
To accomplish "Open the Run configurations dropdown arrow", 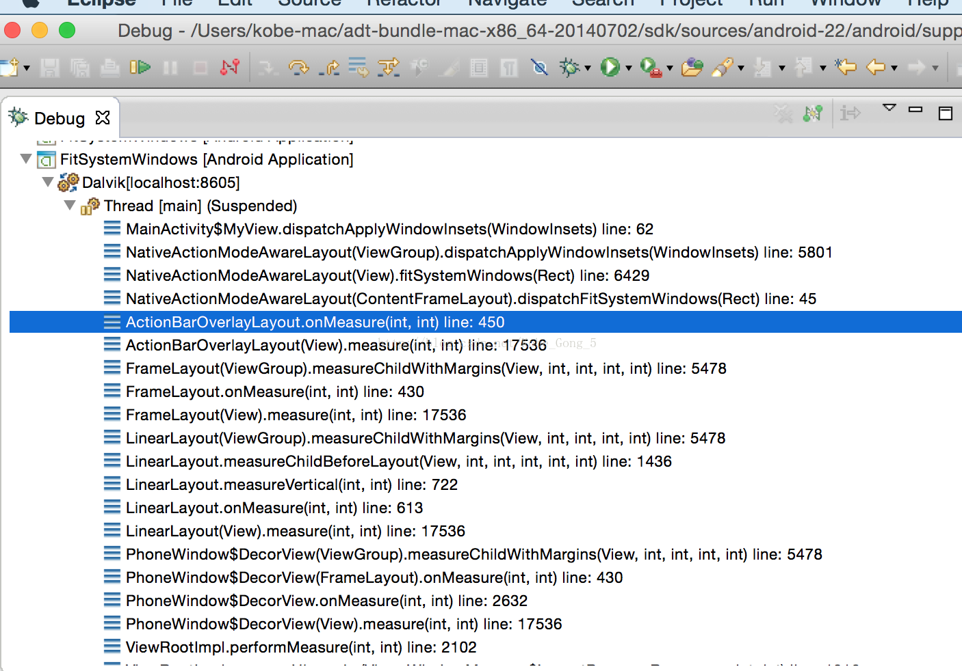I will click(x=629, y=67).
